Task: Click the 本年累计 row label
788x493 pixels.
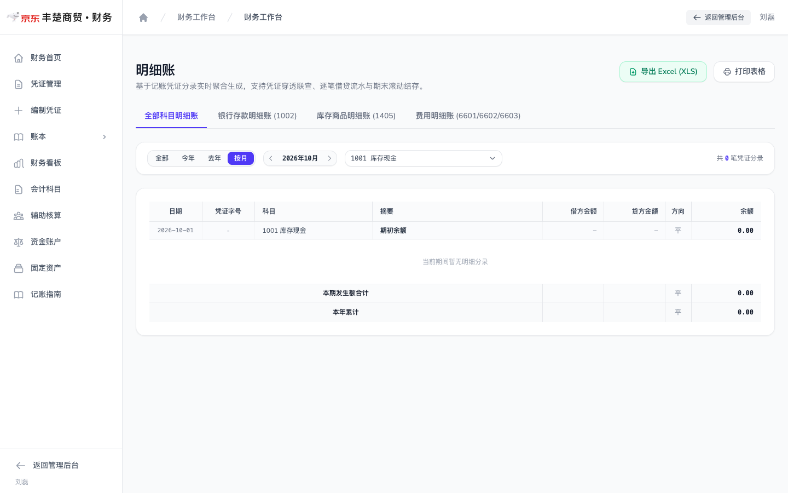Action: click(346, 312)
